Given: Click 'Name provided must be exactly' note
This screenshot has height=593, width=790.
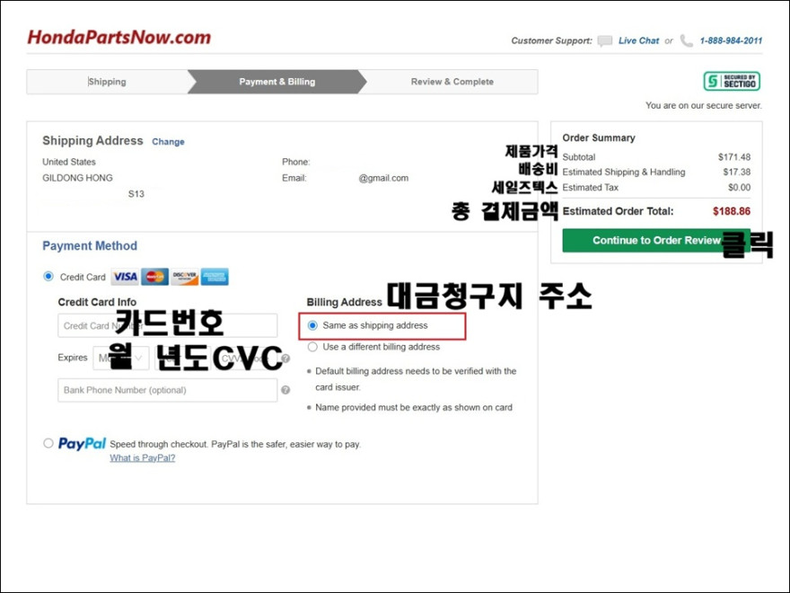Looking at the screenshot, I should (x=414, y=407).
